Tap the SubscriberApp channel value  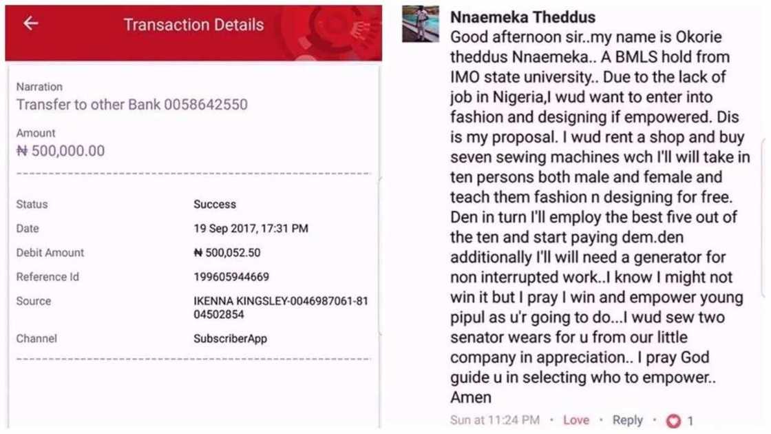tap(230, 339)
